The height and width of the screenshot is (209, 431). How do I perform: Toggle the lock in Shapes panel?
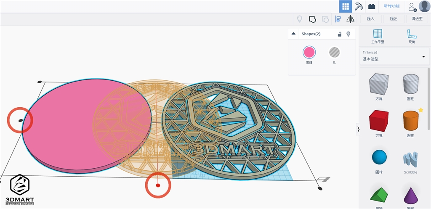tap(339, 34)
